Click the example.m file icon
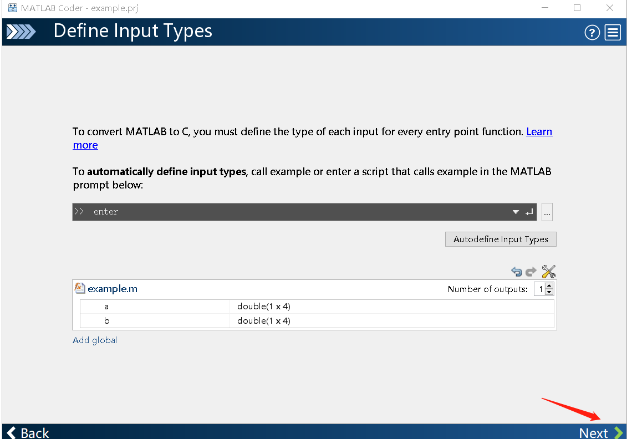 pos(80,288)
